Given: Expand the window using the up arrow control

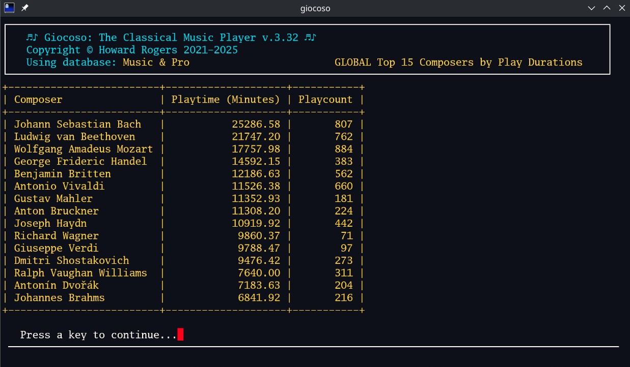Looking at the screenshot, I should [606, 8].
